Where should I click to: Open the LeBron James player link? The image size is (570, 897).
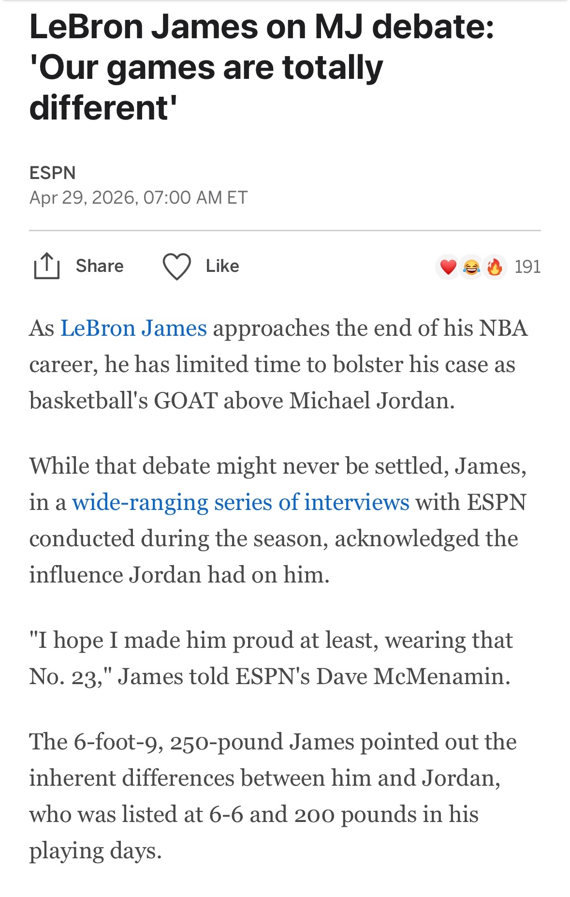[x=133, y=328]
